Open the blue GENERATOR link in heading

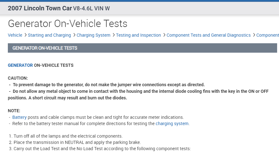(x=20, y=66)
